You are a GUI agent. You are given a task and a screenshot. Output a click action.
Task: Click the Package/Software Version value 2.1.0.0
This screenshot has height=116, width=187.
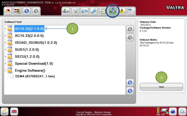coord(143,31)
